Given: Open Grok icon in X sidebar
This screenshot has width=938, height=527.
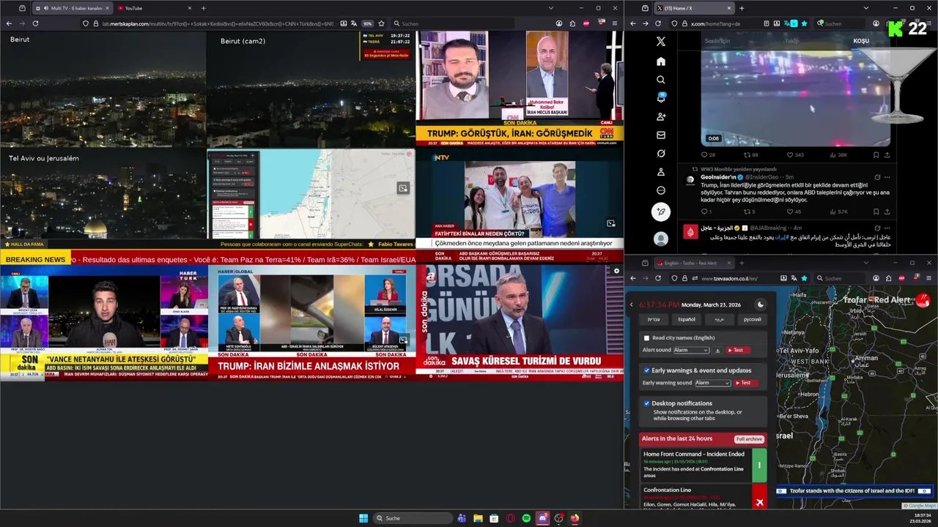Looking at the screenshot, I should (661, 154).
